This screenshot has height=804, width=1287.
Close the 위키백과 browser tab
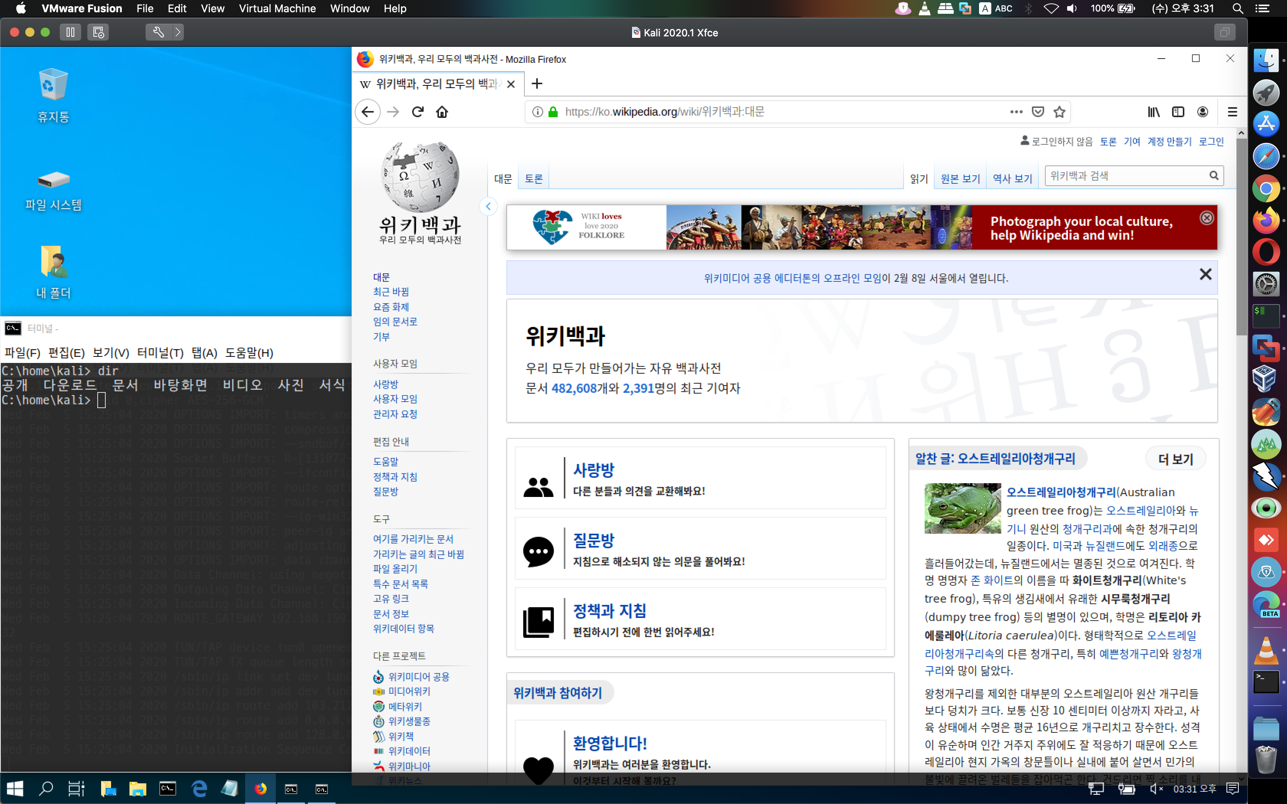pyautogui.click(x=511, y=84)
